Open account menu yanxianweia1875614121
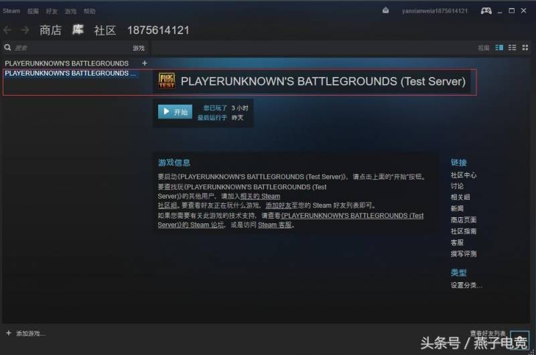Viewport: 536px width, 355px height. [x=434, y=11]
